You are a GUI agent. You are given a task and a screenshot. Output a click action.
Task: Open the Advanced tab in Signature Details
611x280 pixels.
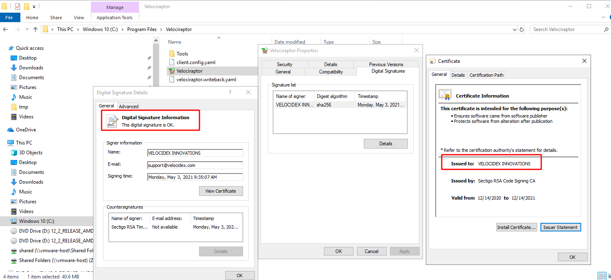pyautogui.click(x=128, y=106)
